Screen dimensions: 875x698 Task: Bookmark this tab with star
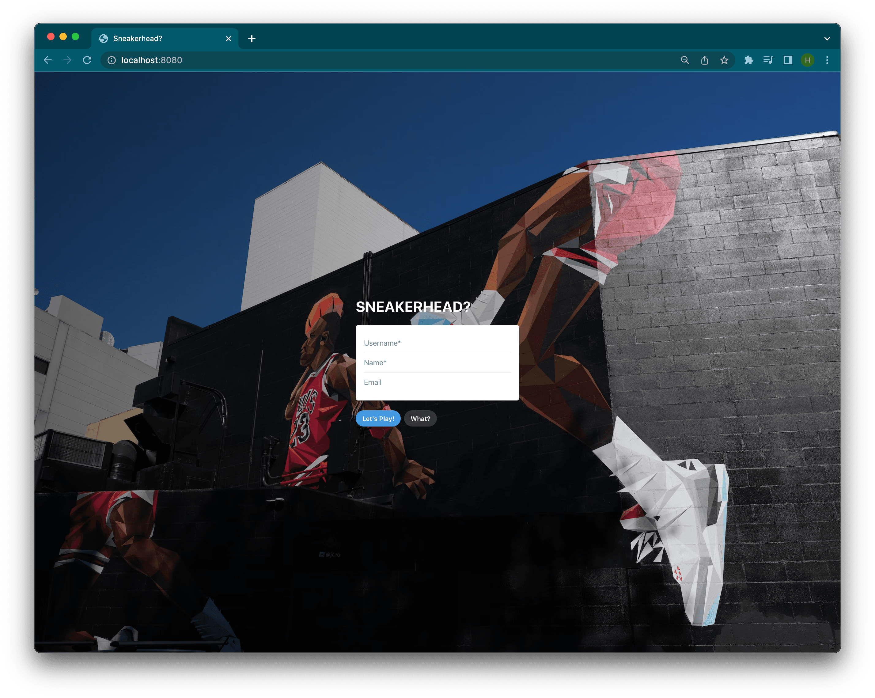point(724,60)
